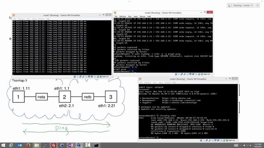
Task: Open the touch keyboard tray icon
Action: pyautogui.click(x=236, y=145)
